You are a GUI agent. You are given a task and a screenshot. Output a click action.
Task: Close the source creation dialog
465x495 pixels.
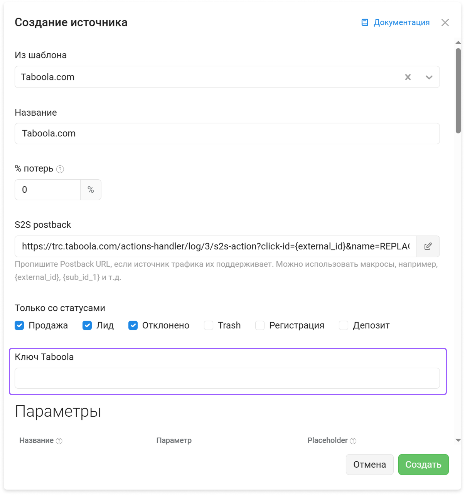445,22
